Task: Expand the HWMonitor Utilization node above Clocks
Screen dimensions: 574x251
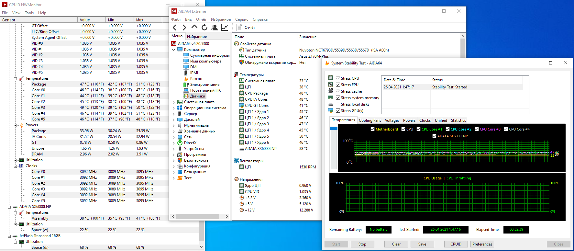Action: (x=15, y=160)
